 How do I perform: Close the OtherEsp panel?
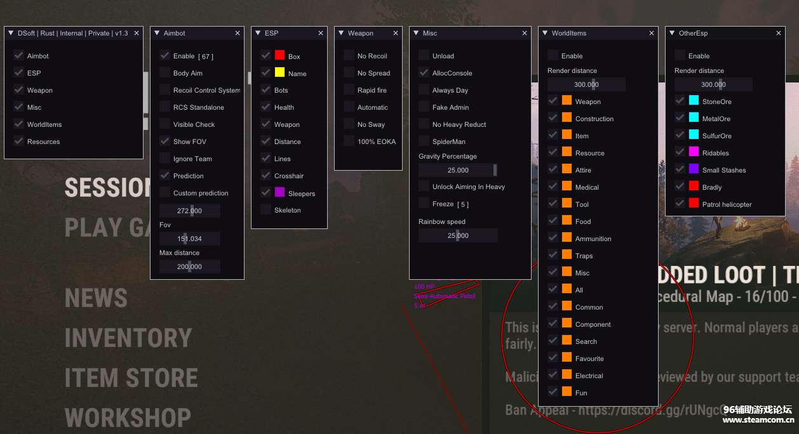(x=779, y=33)
